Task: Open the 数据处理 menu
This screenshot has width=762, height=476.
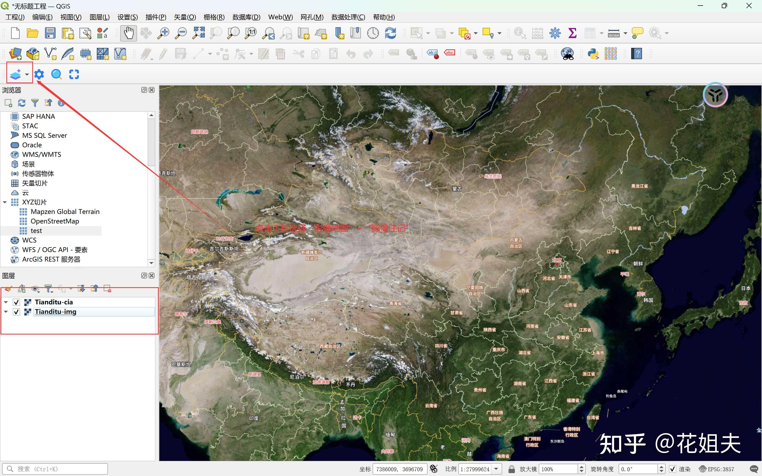Action: [348, 17]
